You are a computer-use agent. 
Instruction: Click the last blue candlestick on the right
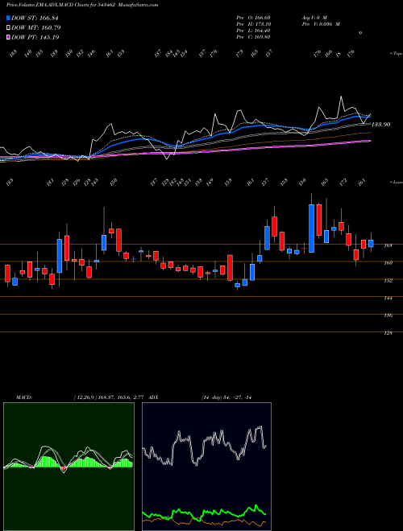(x=371, y=243)
